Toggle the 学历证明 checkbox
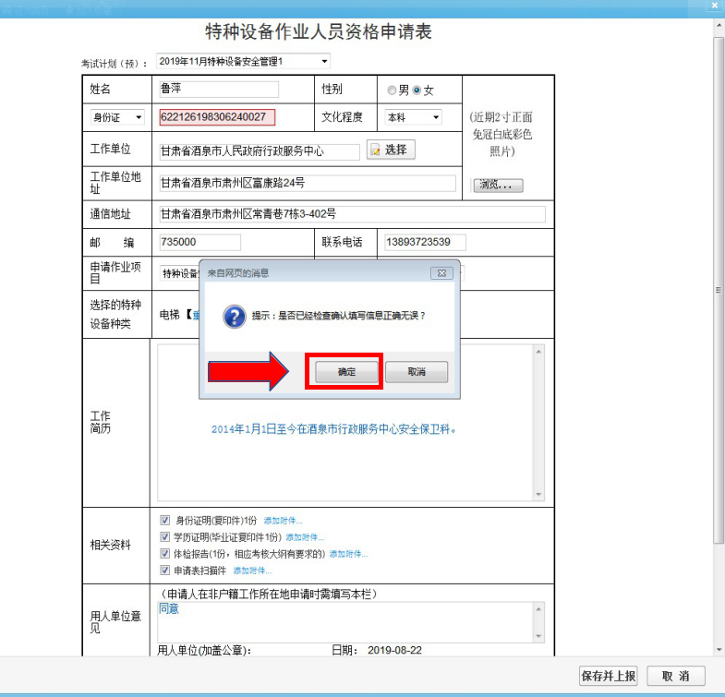725x697 pixels. [x=164, y=537]
